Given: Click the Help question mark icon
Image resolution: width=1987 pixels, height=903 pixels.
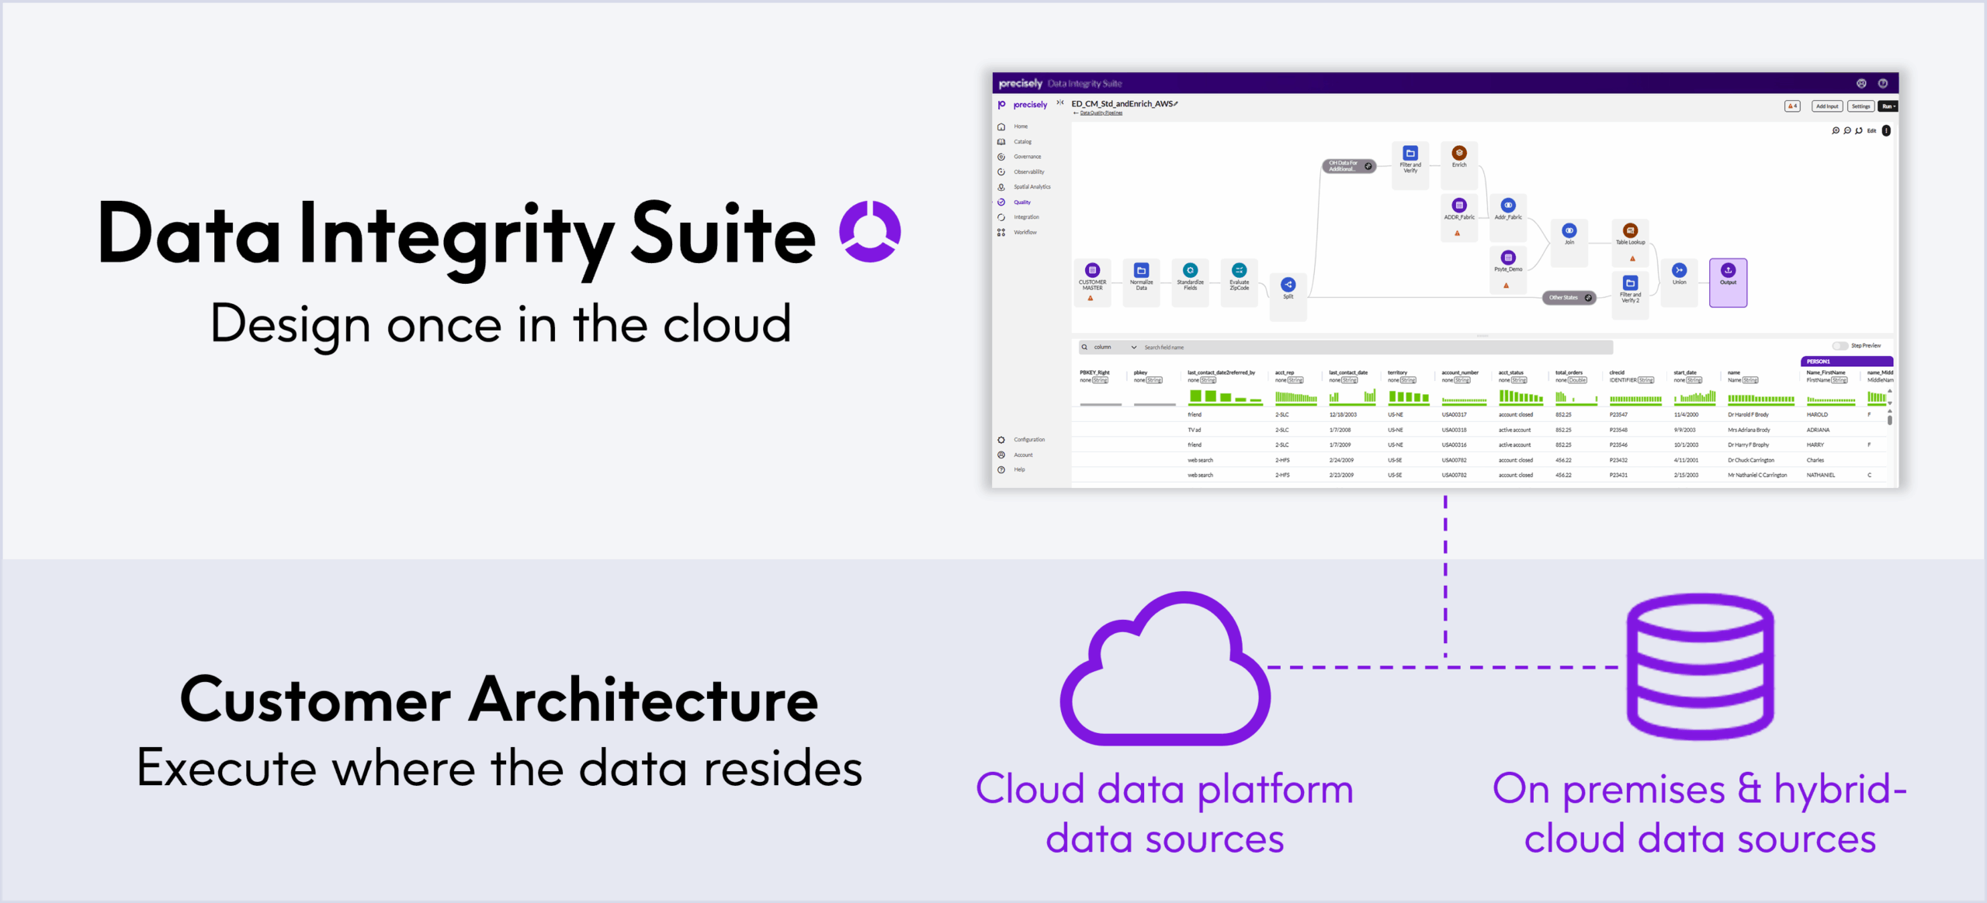Looking at the screenshot, I should [1001, 470].
